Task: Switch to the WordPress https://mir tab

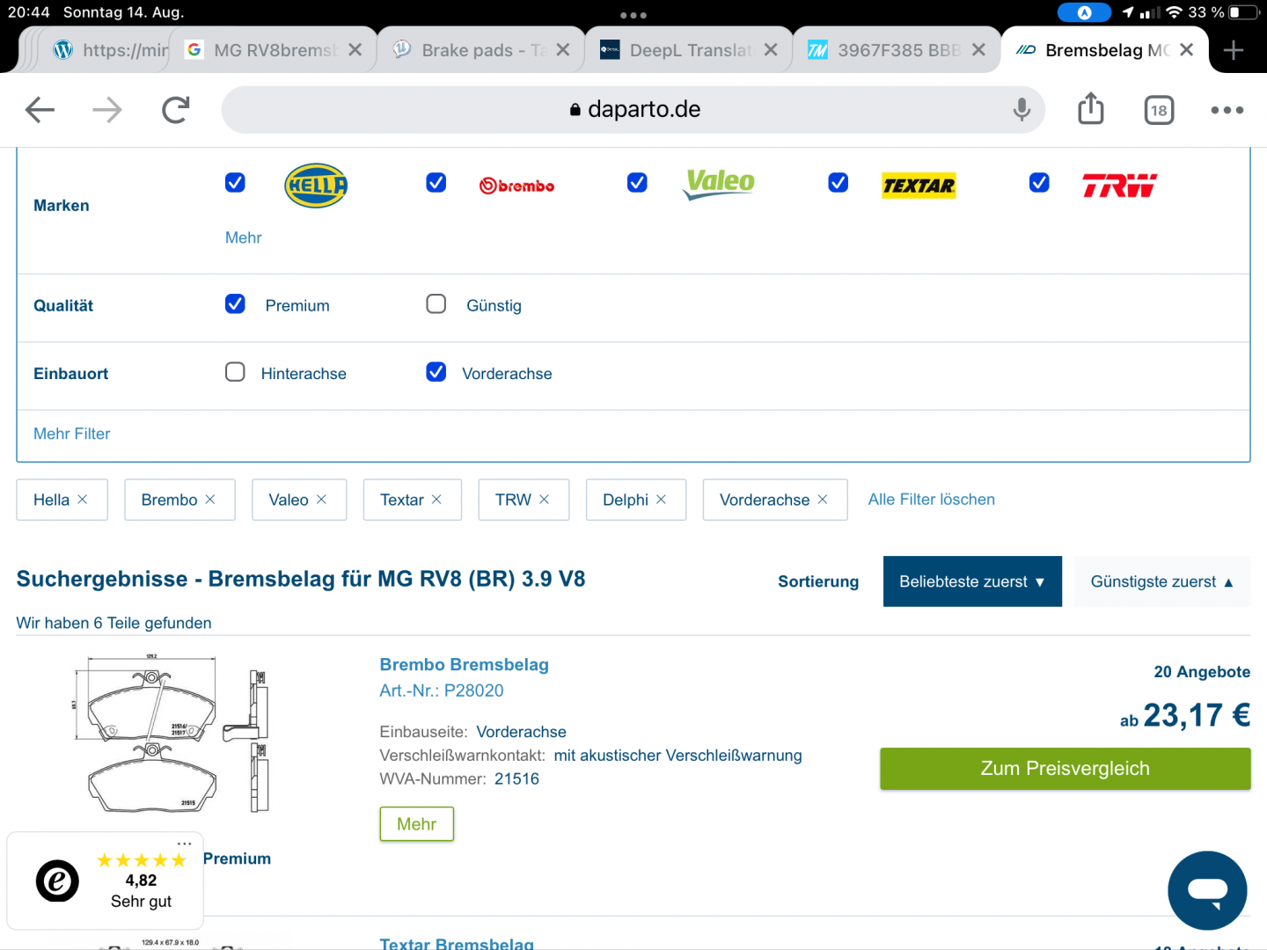Action: point(109,50)
